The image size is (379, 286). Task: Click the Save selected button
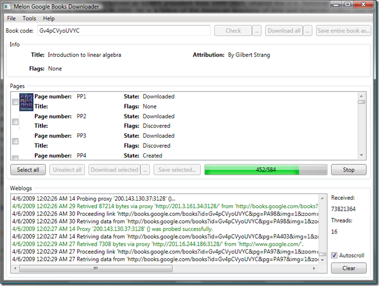tap(177, 170)
